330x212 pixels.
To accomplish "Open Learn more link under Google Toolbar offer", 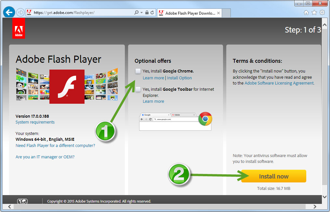I will 153,101.
